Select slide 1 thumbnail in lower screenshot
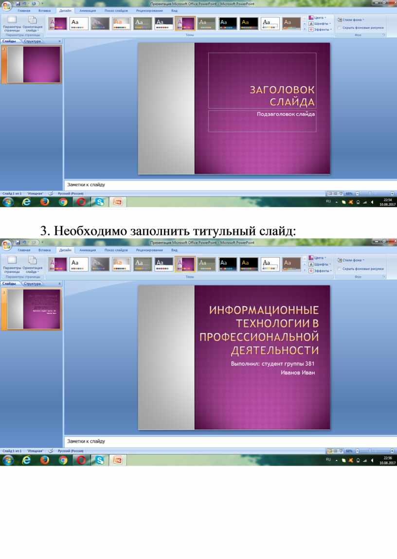Viewport: 397px width, 559px height. (x=34, y=309)
